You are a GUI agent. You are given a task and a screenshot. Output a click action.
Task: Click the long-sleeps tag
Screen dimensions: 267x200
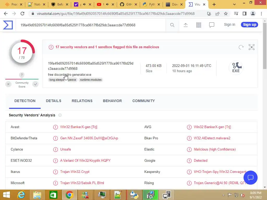tap(57, 80)
